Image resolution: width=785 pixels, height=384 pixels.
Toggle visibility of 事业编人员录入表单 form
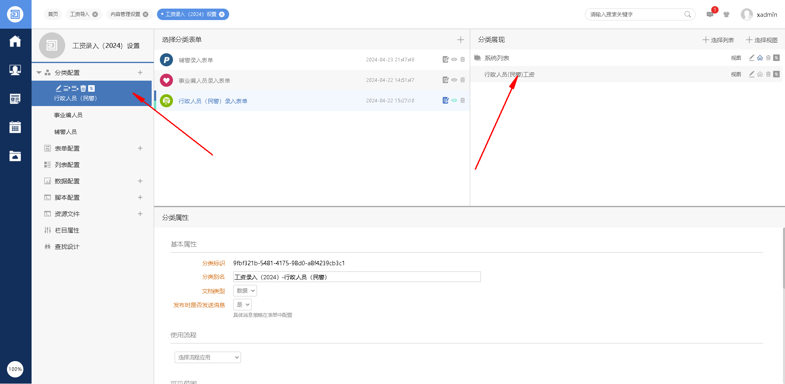[x=454, y=80]
